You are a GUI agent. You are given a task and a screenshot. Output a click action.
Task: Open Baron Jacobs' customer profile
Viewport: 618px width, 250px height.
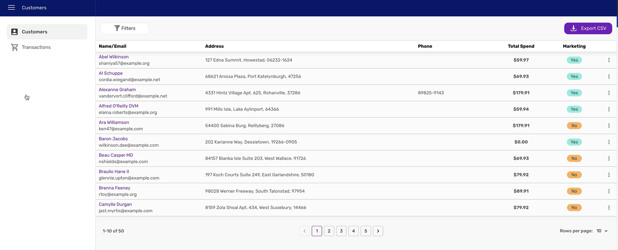tap(113, 139)
